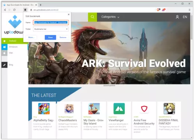The width and height of the screenshot is (194, 140).
Task: Open the user account icon
Action: pyautogui.click(x=177, y=17)
